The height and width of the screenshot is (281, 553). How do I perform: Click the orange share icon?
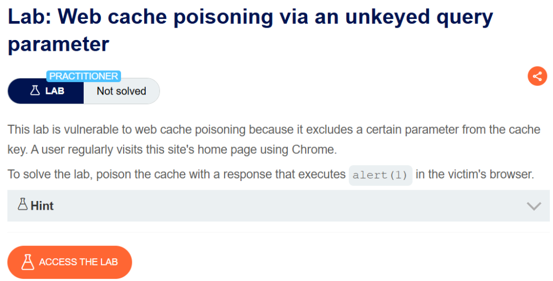(537, 76)
